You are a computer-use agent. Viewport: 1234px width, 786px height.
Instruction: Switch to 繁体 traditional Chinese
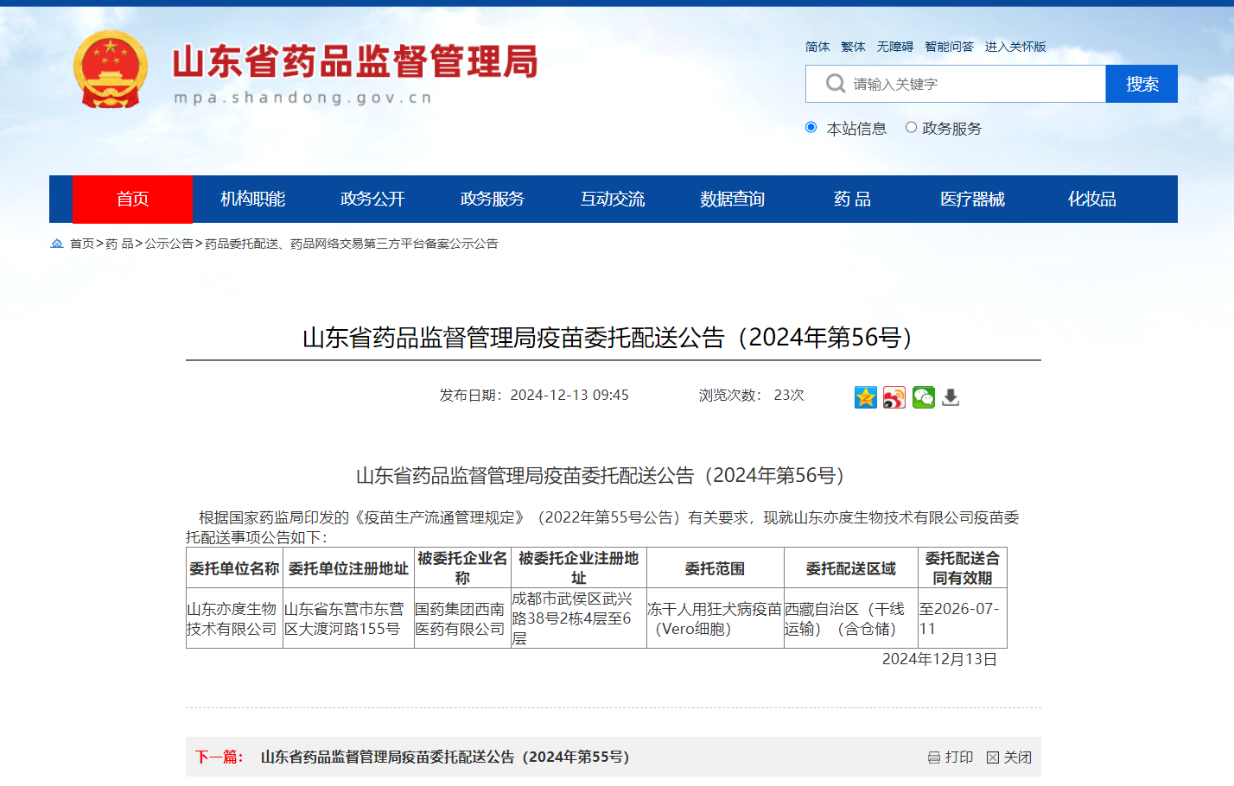[853, 47]
